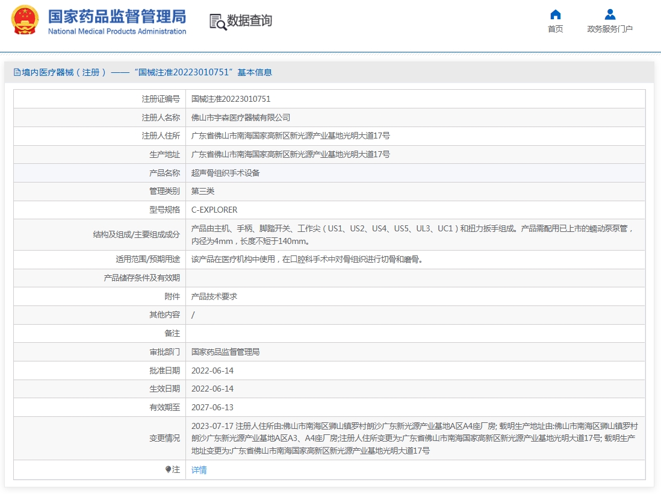Image resolution: width=661 pixels, height=494 pixels.
Task: Click the 生效日期 row label
Action: coord(164,389)
